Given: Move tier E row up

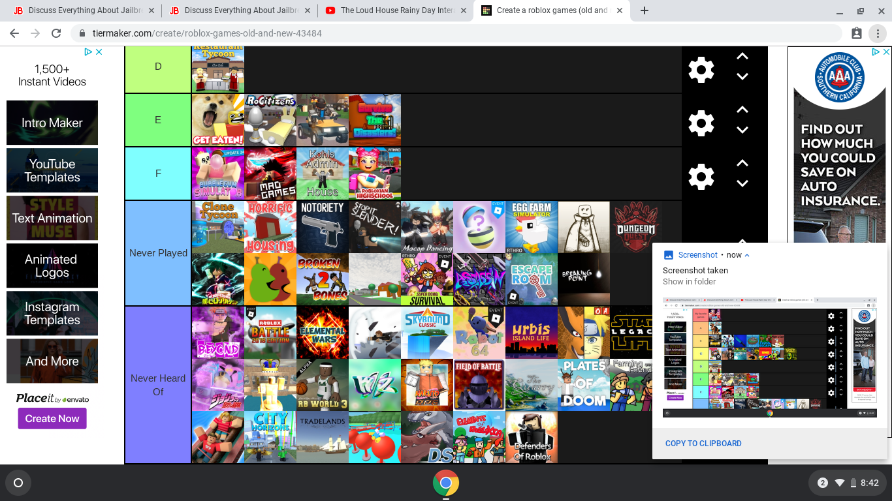Looking at the screenshot, I should [742, 110].
